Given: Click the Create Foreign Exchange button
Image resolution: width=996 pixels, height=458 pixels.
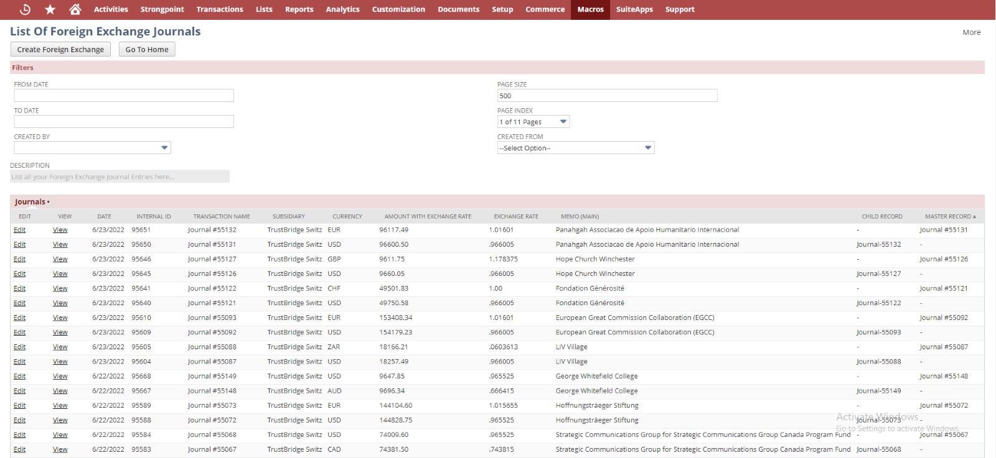Looking at the screenshot, I should [60, 50].
